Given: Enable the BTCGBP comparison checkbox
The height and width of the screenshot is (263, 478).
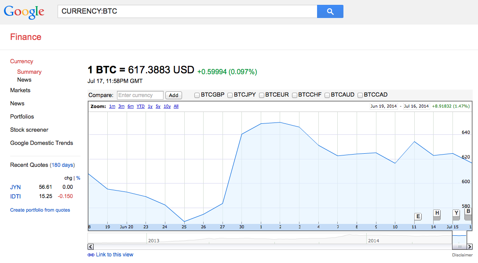Looking at the screenshot, I should (x=197, y=95).
